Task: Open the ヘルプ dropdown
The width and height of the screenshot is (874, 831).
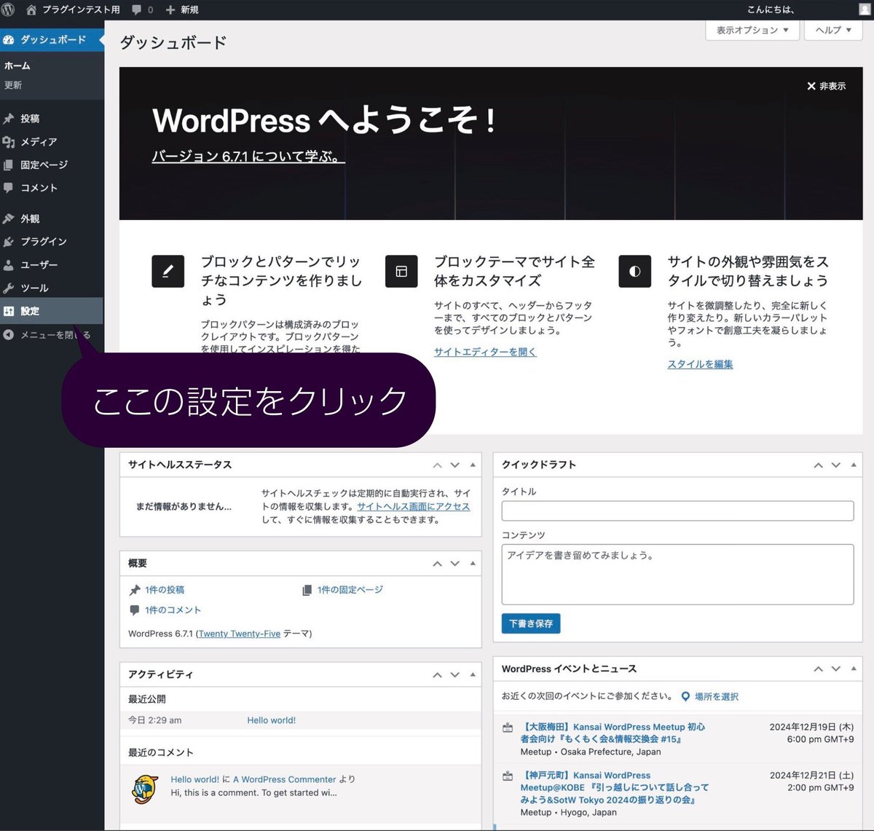Action: pyautogui.click(x=833, y=30)
